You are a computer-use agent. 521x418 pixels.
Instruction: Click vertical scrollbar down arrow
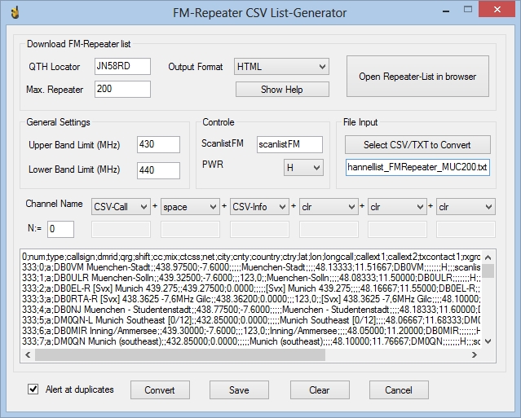click(x=488, y=341)
